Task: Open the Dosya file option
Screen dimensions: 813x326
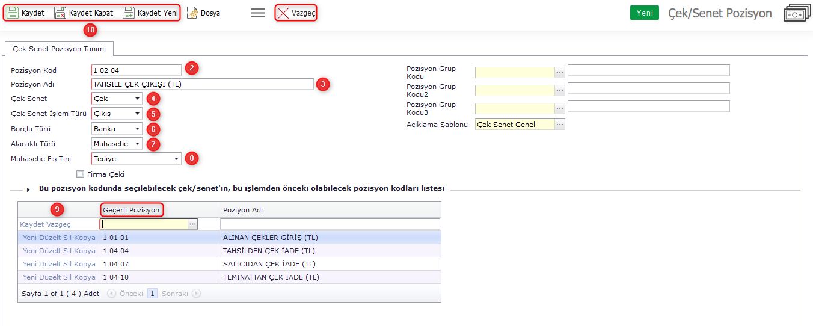Action: pos(203,13)
